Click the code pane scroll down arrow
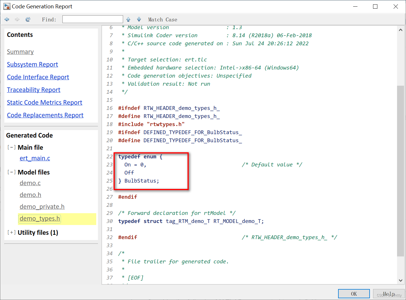Image resolution: width=406 pixels, height=300 pixels. (401, 280)
